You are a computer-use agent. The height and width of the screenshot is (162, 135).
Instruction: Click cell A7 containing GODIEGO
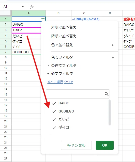tap(26, 52)
